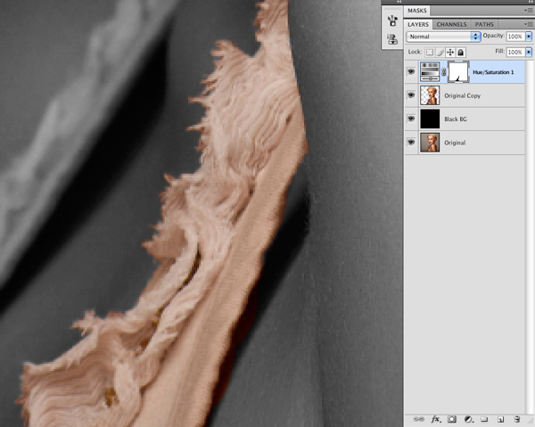Delete layer with trash icon
This screenshot has height=427, width=535.
coord(516,419)
